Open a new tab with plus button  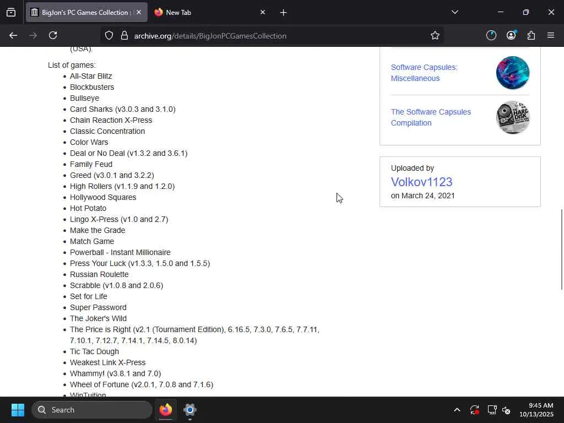click(x=283, y=13)
